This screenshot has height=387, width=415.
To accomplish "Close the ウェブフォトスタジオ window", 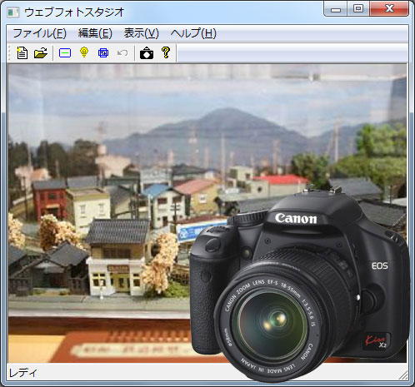I will pyautogui.click(x=389, y=9).
